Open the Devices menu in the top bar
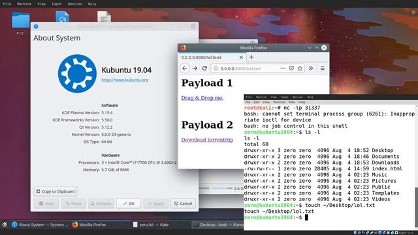 (x=74, y=4)
